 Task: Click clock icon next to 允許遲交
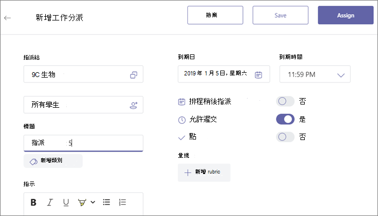(181, 120)
